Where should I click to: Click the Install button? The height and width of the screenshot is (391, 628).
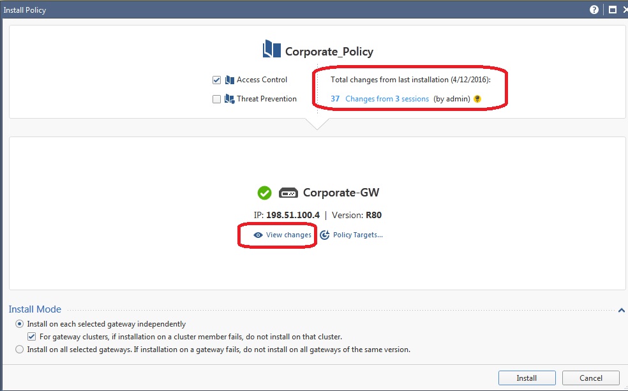[x=527, y=378]
